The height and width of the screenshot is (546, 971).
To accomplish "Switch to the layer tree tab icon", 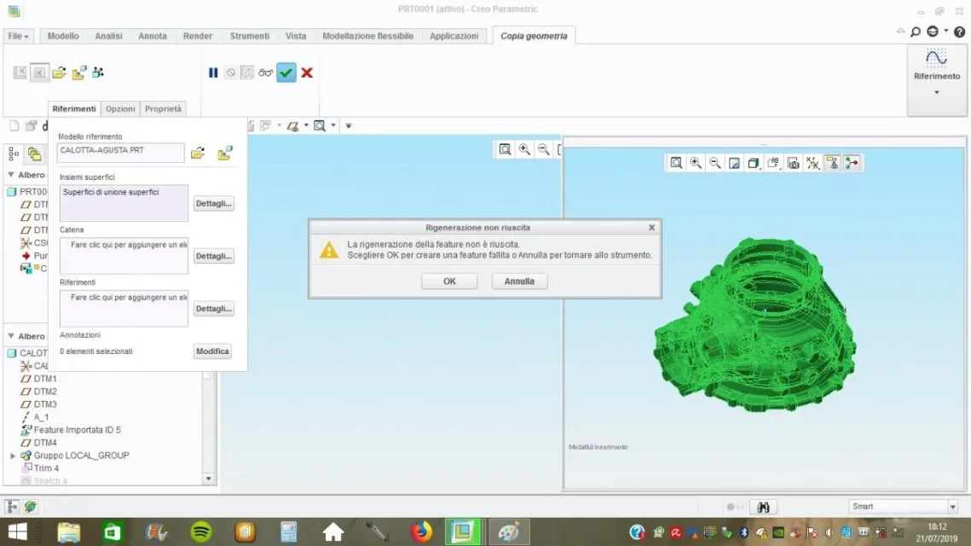I will [35, 154].
